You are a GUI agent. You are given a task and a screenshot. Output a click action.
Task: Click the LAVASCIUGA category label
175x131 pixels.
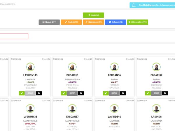(x=156, y=121)
